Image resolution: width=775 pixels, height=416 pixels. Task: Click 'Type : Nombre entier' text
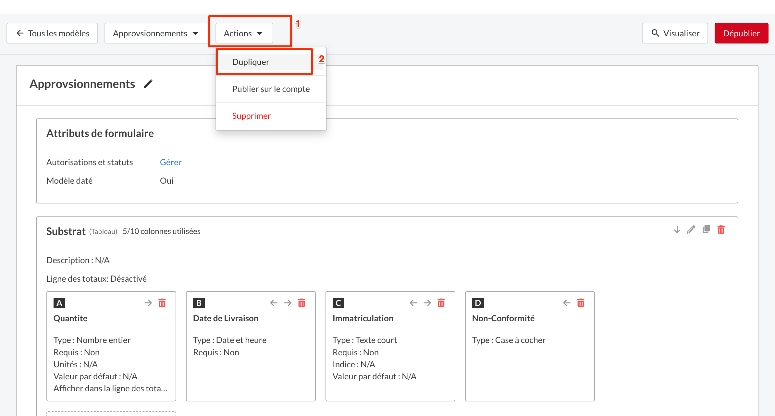point(92,340)
